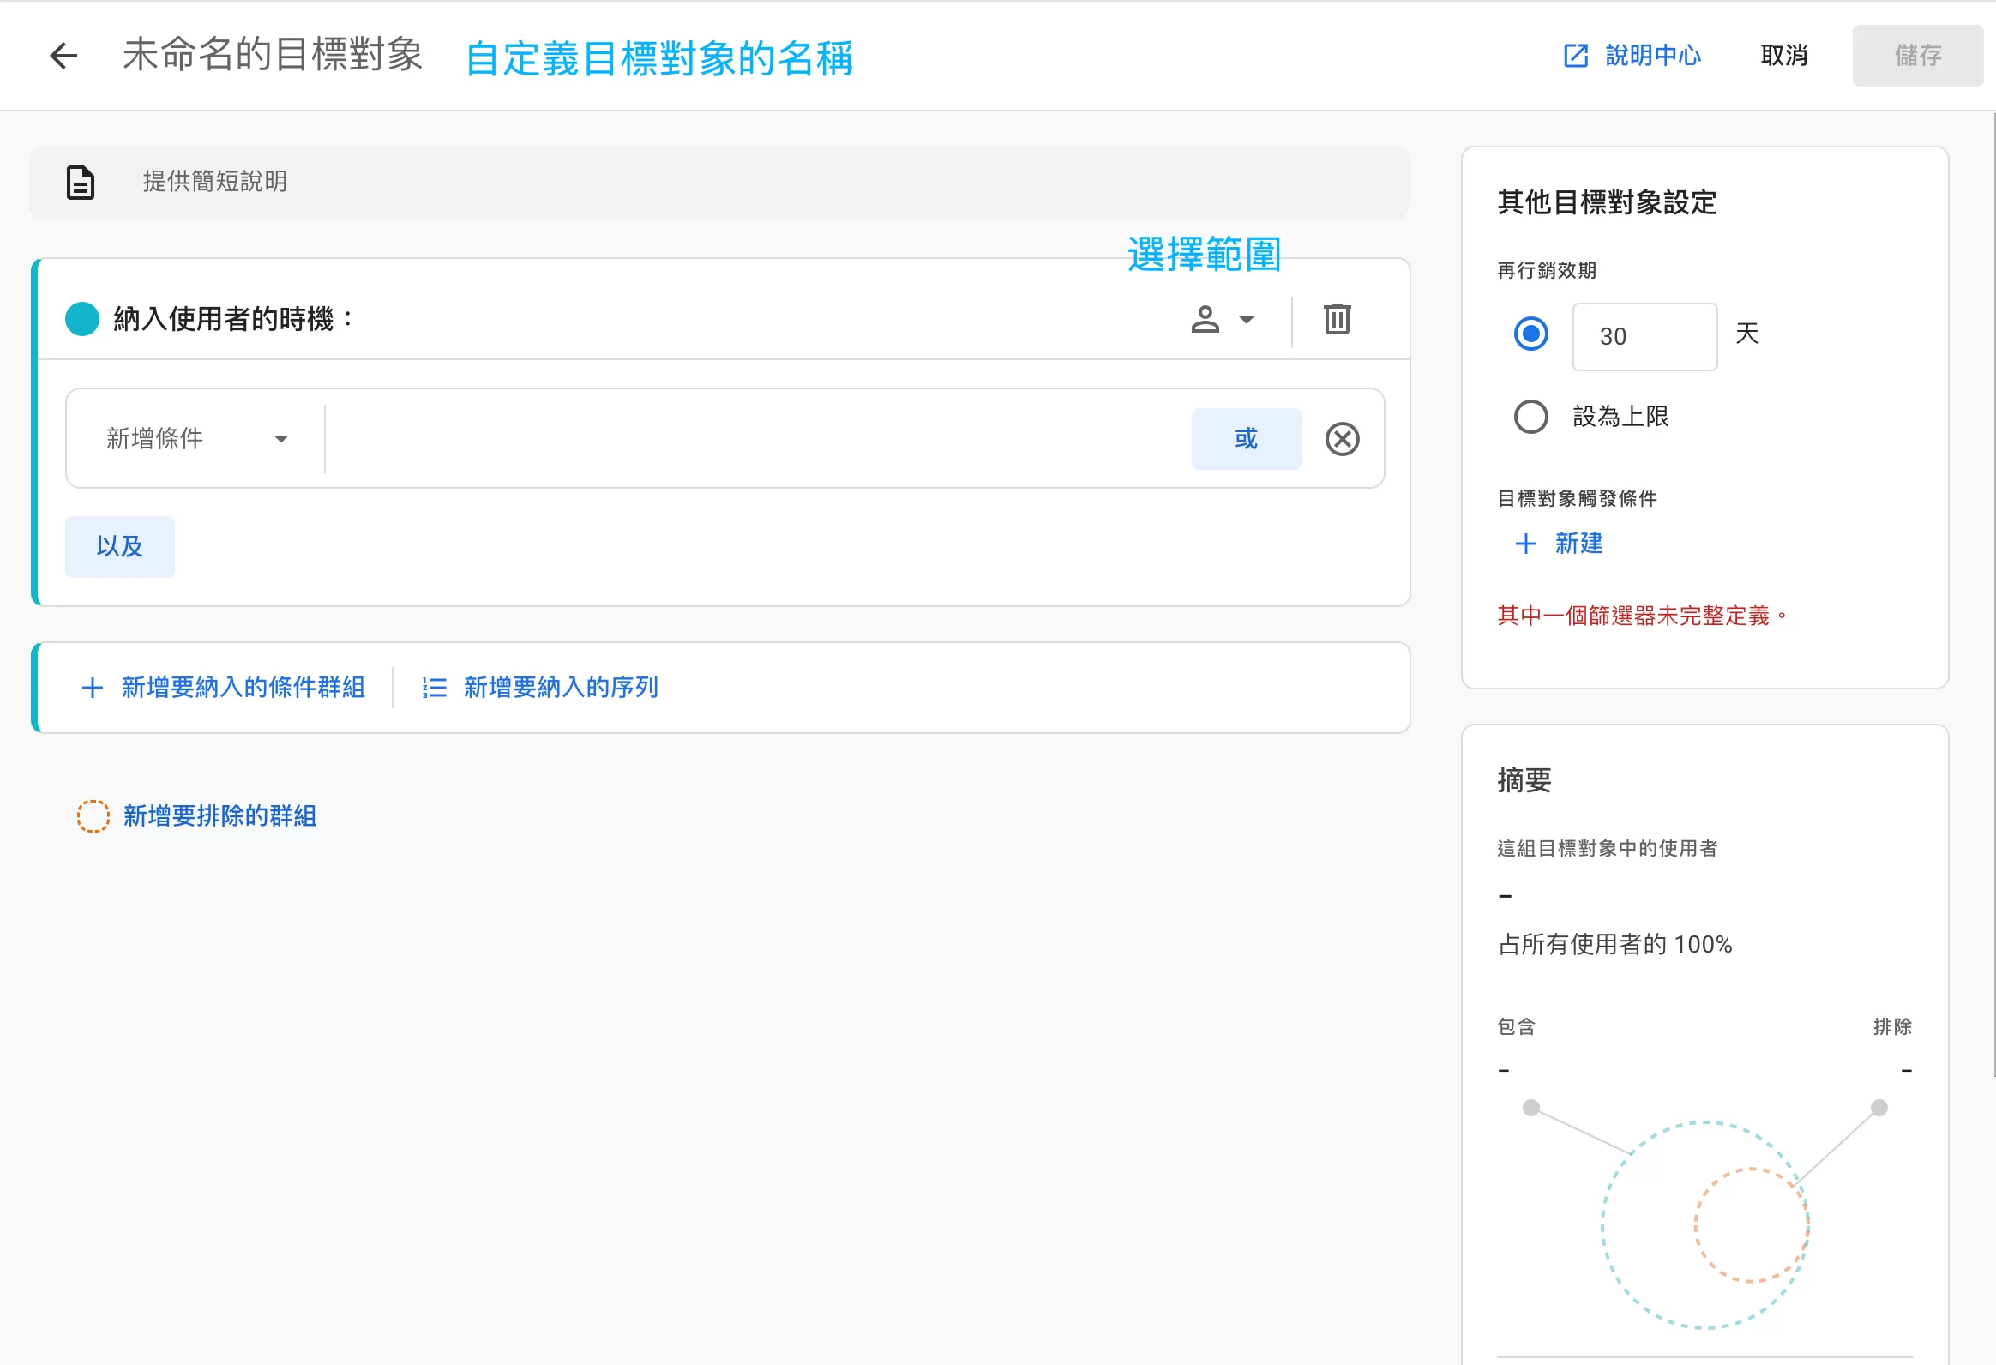Viewport: 1996px width, 1365px height.
Task: Click the 目標對象觸發條件 label
Action: (1577, 498)
